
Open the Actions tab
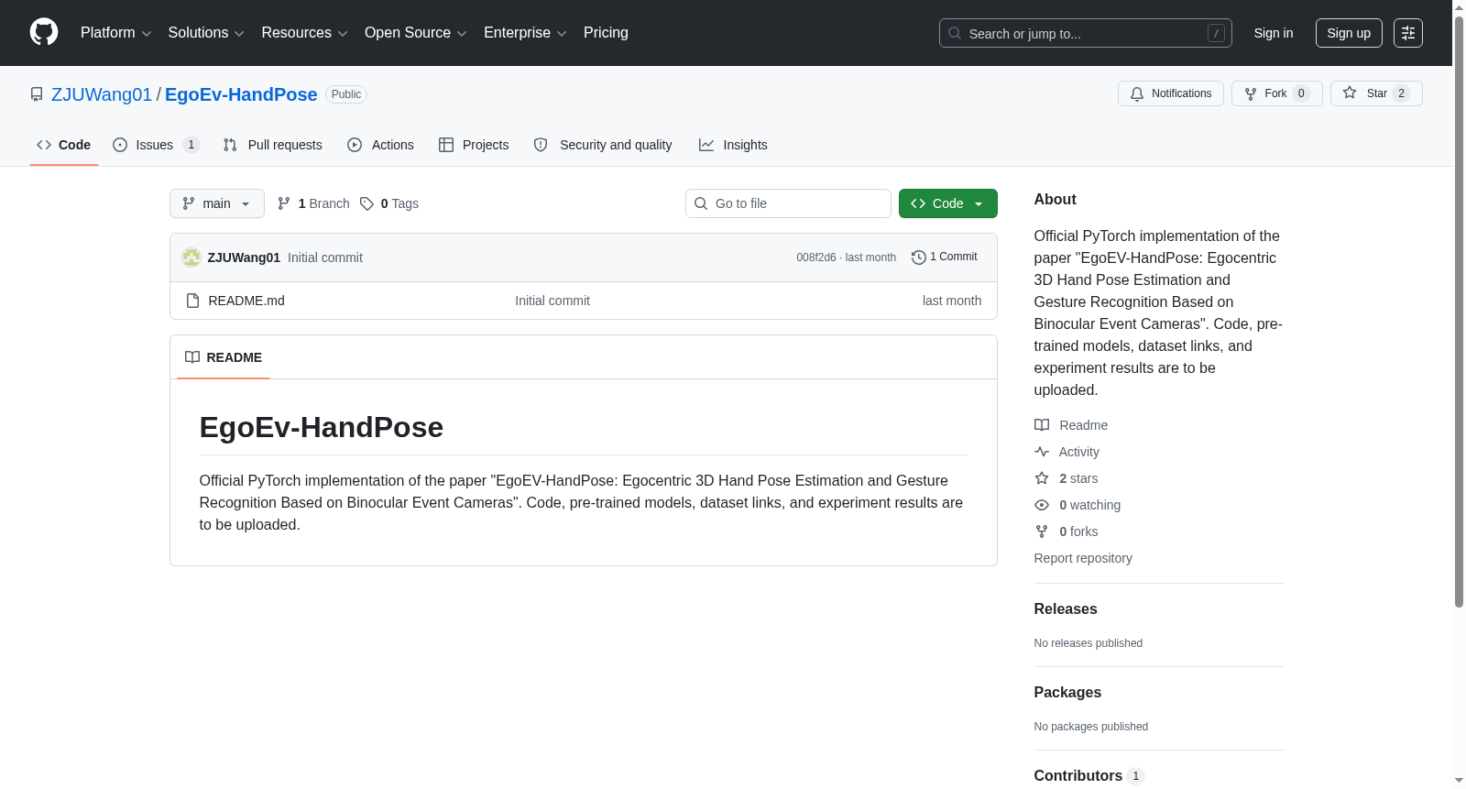(x=381, y=145)
